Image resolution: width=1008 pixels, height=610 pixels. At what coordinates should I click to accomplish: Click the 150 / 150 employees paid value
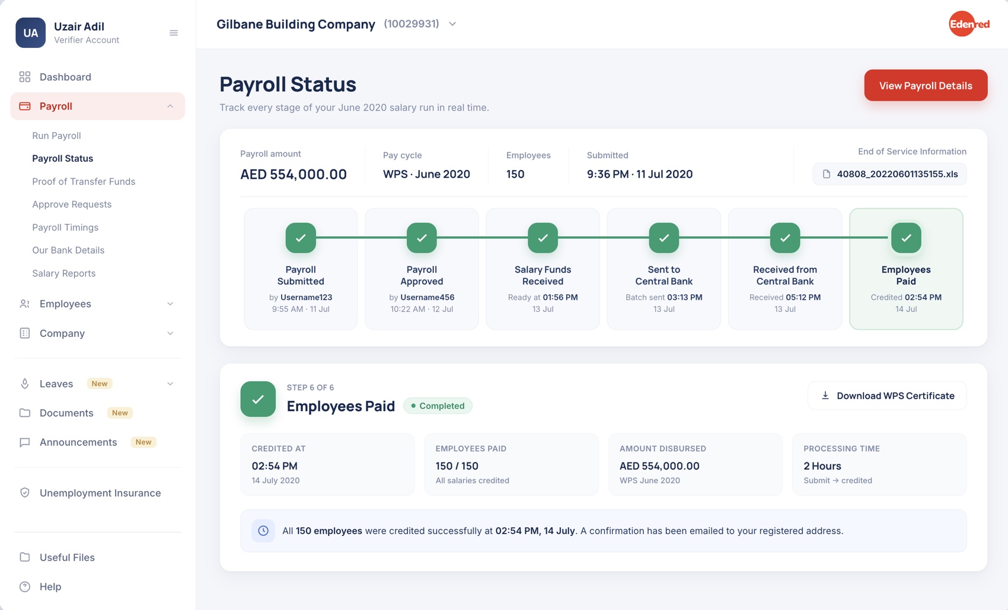(457, 466)
